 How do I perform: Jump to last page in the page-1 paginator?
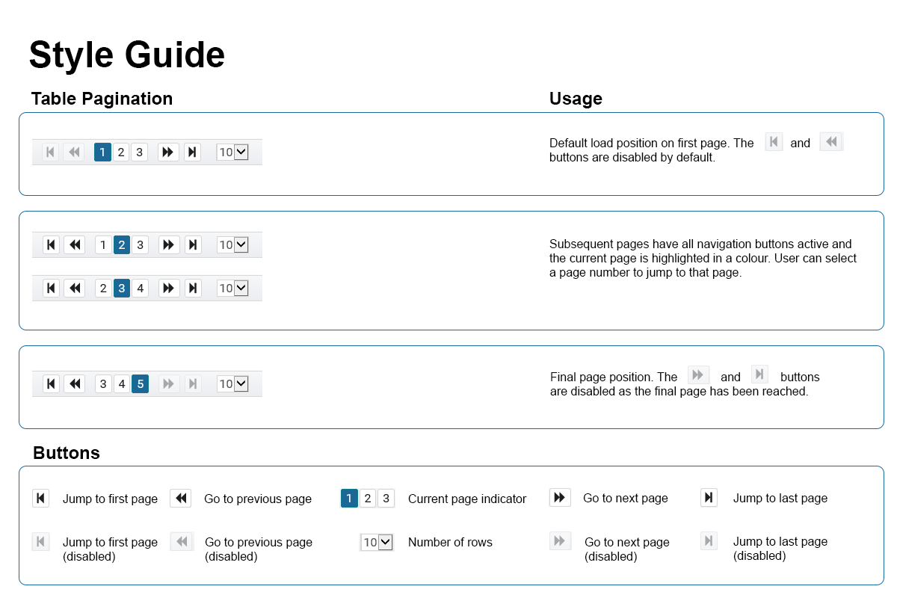point(193,152)
